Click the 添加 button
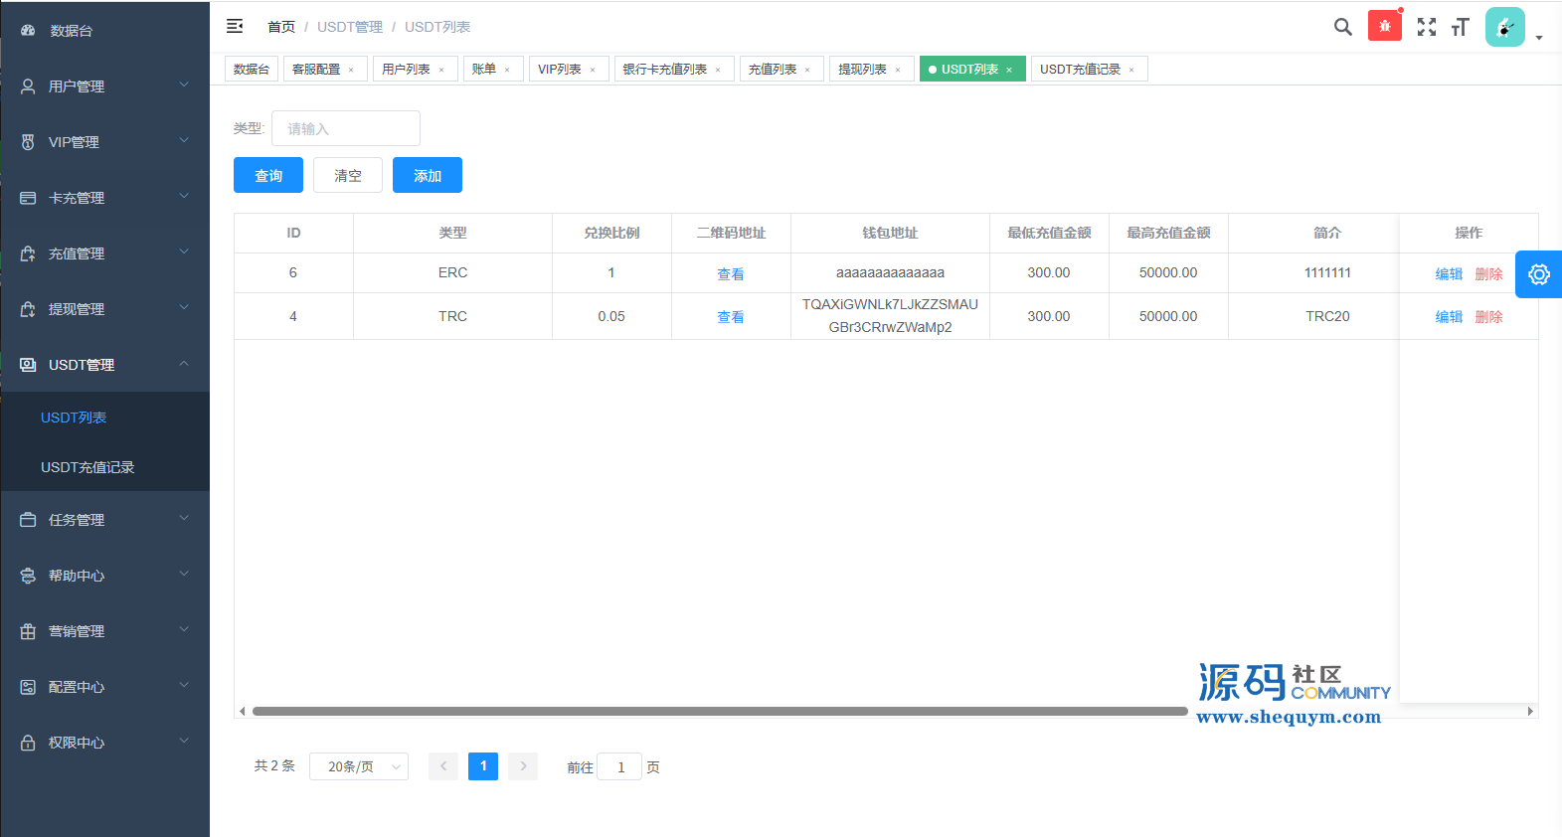 point(427,175)
